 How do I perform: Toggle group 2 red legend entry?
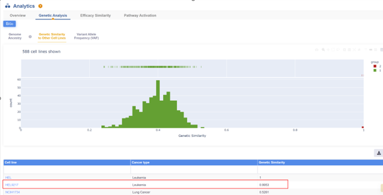tap(377, 66)
